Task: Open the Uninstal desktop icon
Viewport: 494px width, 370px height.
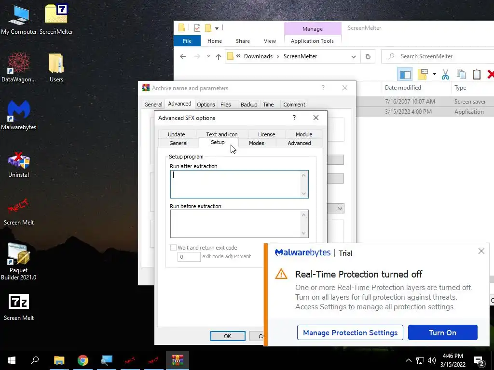Action: [19, 164]
